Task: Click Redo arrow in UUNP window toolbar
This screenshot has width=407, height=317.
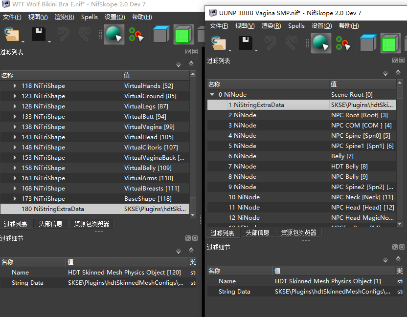Action: 292,43
